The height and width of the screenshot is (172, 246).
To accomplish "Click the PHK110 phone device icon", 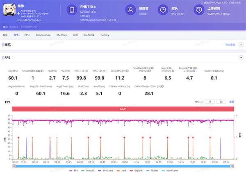I will click(71, 10).
